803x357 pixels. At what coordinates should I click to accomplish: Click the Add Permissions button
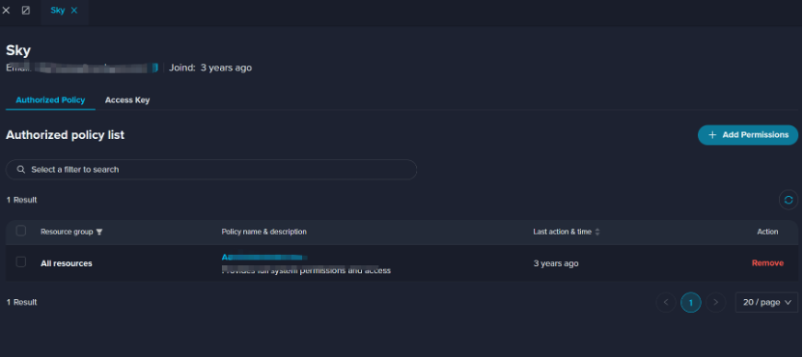coord(748,135)
